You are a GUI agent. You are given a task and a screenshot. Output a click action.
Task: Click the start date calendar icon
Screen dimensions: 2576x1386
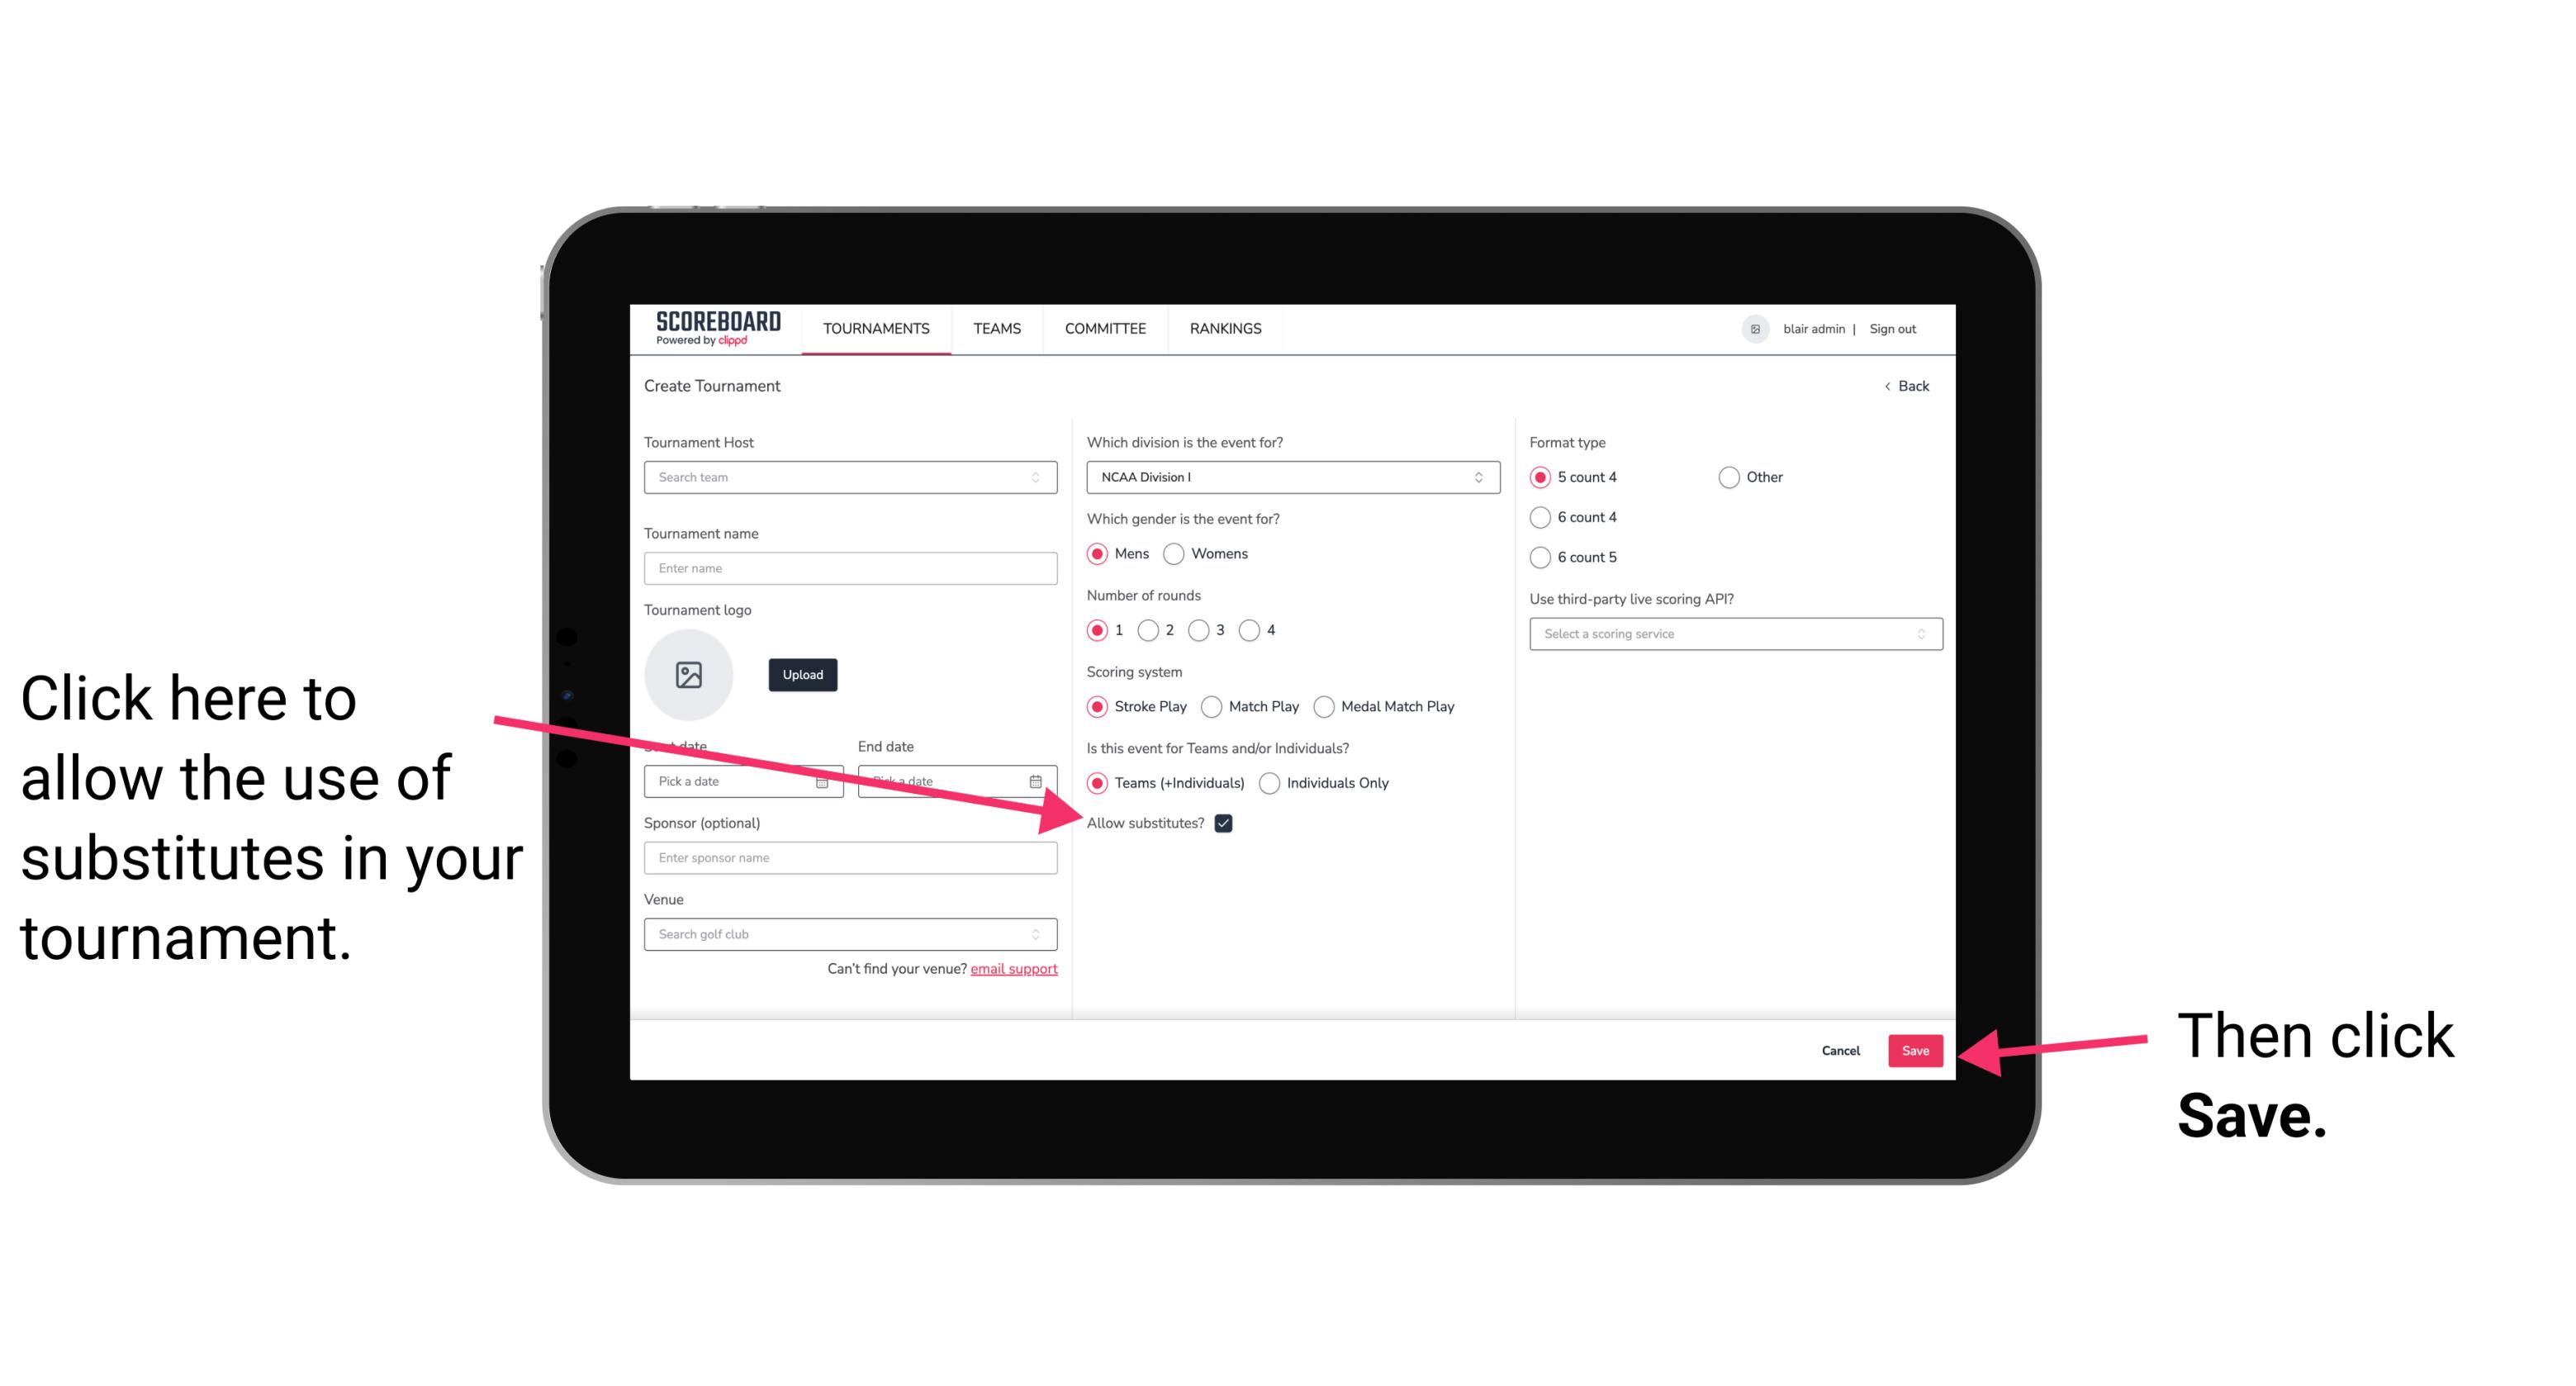(x=828, y=780)
